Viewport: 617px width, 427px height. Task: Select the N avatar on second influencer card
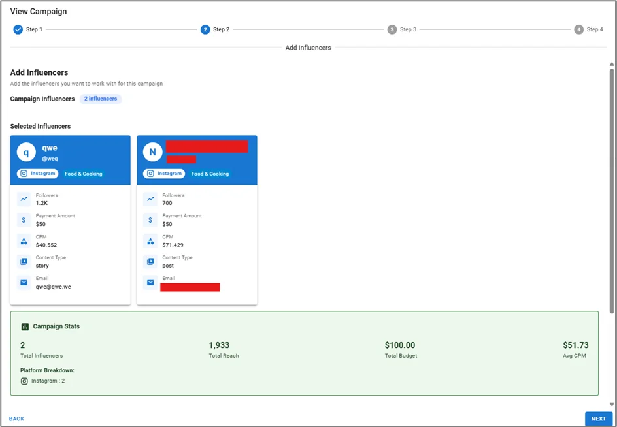click(152, 153)
